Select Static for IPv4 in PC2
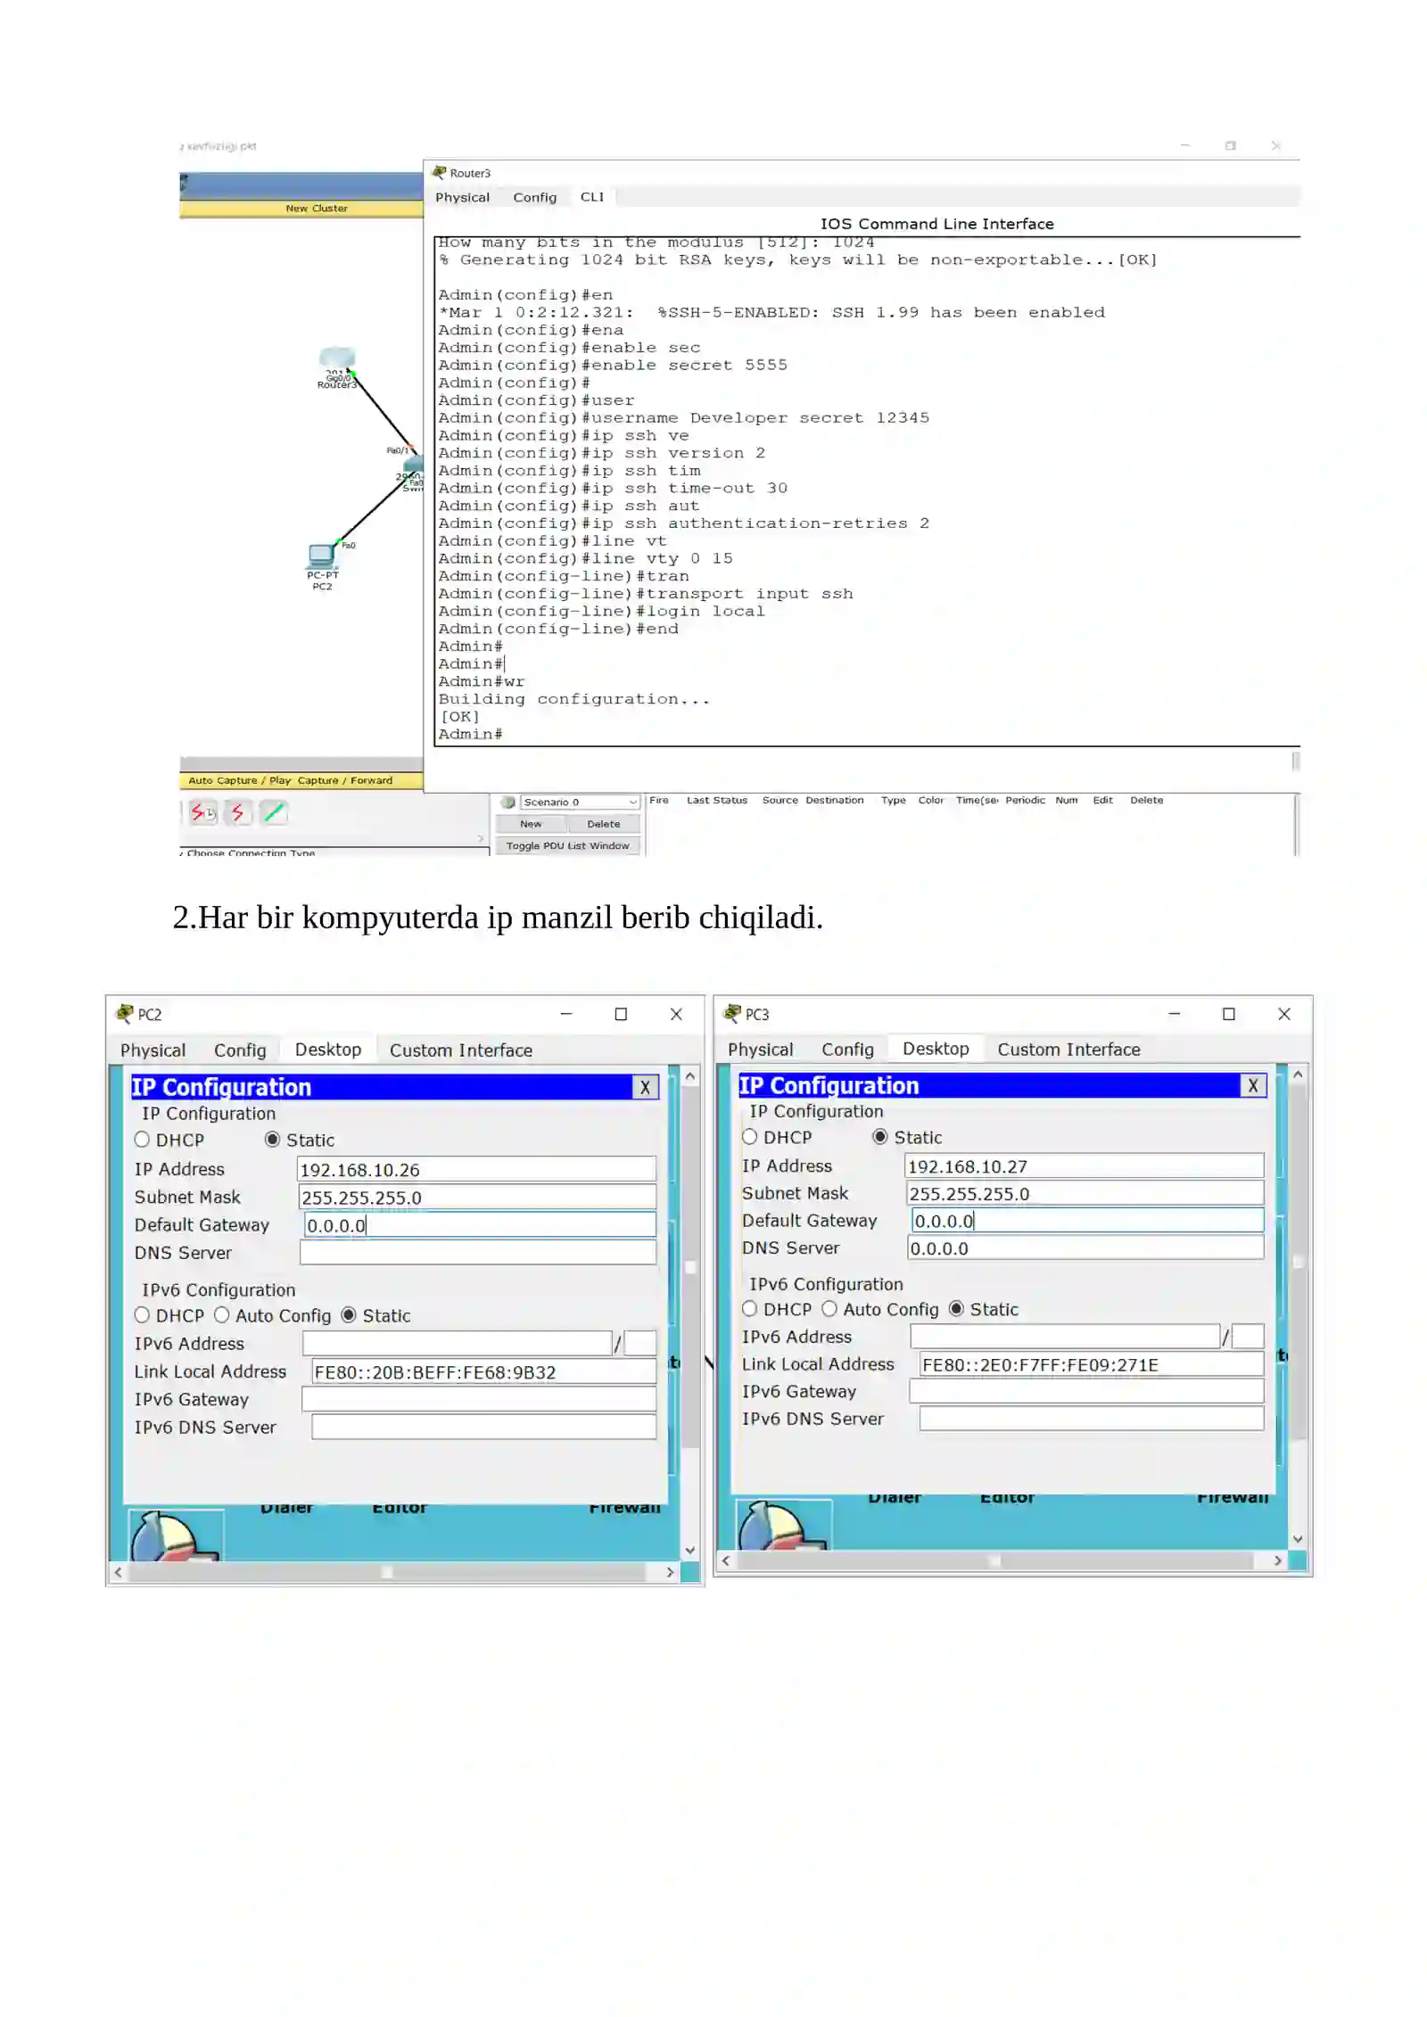The height and width of the screenshot is (2017, 1427). point(273,1140)
